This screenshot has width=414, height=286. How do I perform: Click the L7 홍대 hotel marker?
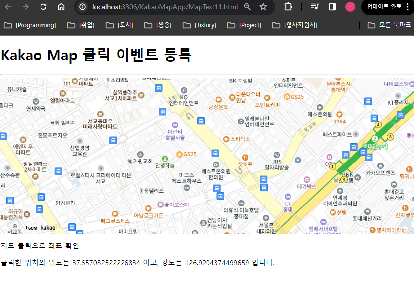pos(288,197)
